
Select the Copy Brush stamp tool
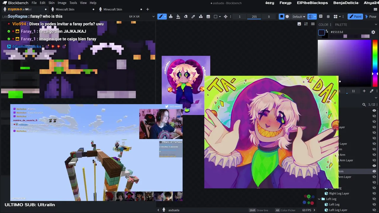tap(171, 17)
